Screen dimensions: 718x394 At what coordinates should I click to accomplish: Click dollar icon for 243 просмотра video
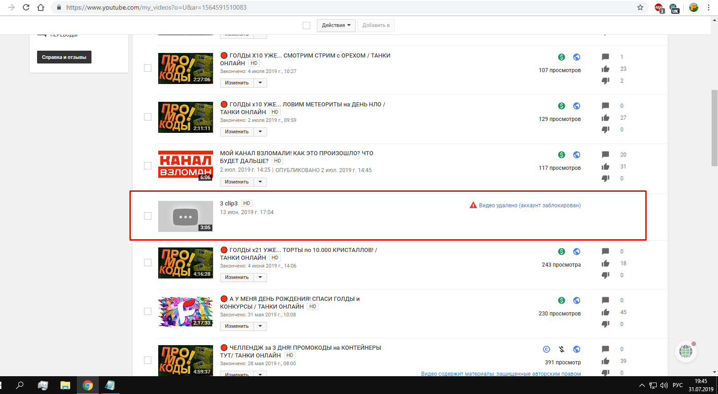pos(562,252)
